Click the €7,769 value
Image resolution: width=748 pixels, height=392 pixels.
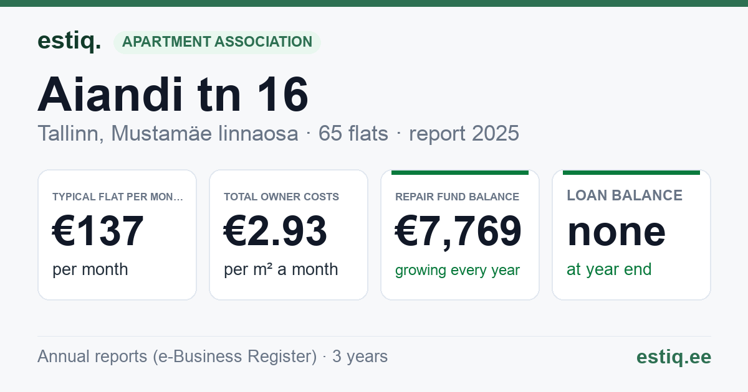459,231
